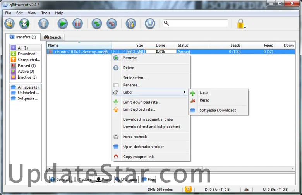Toggle Download first and last piece first
Viewport: 302px width, 195px height.
point(151,127)
